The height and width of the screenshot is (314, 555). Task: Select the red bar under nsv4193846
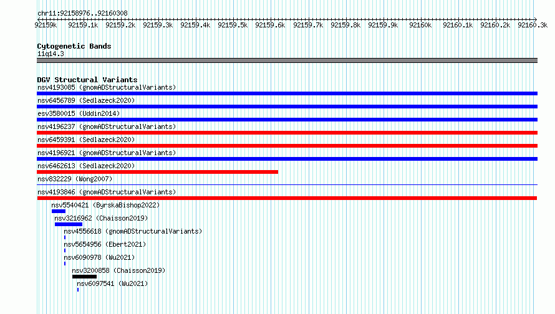tap(287, 198)
